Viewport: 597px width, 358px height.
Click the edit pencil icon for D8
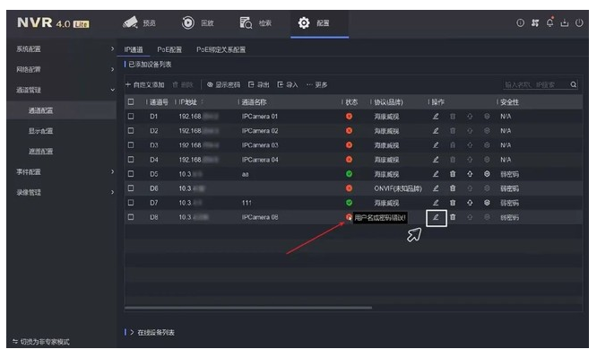click(436, 217)
